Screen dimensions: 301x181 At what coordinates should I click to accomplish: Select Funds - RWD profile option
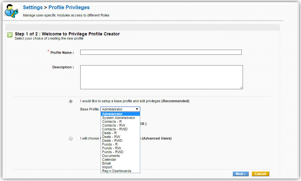[x=113, y=152]
